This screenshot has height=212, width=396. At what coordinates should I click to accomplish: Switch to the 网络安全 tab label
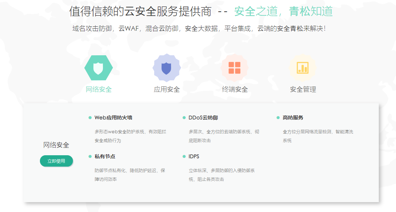99,89
